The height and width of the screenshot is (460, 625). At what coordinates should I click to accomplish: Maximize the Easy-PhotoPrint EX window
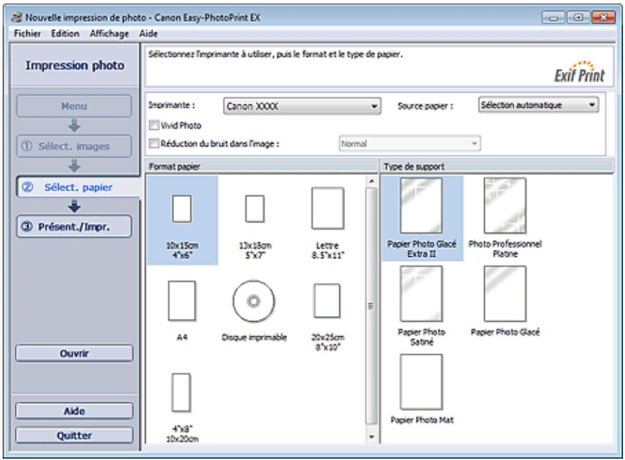click(x=578, y=18)
